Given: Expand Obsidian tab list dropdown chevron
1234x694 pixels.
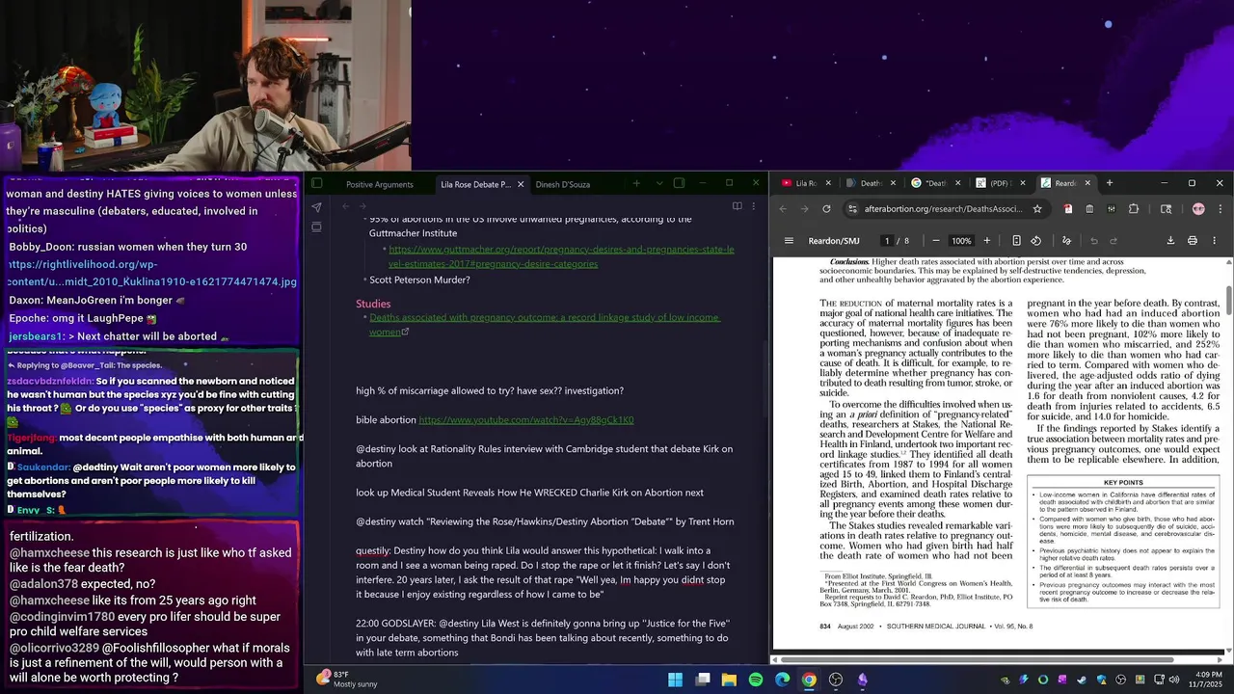Looking at the screenshot, I should pyautogui.click(x=659, y=183).
